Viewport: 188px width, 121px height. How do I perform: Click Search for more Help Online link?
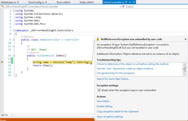113,79
